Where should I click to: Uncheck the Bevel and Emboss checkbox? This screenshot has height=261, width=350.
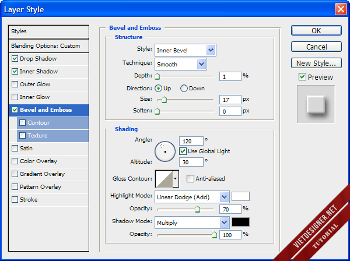point(15,110)
